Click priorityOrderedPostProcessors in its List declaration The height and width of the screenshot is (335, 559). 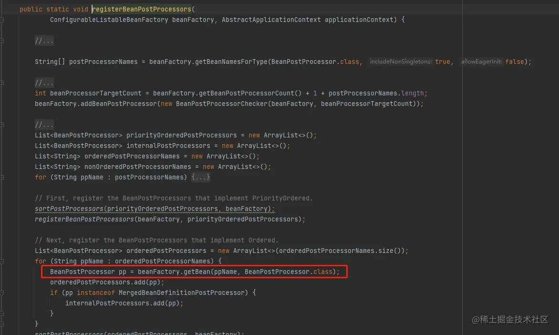[181, 135]
